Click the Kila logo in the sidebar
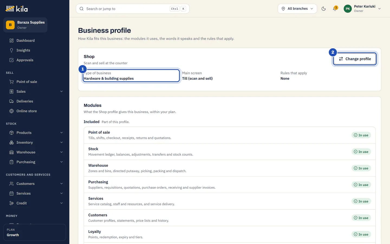 (x=17, y=9)
